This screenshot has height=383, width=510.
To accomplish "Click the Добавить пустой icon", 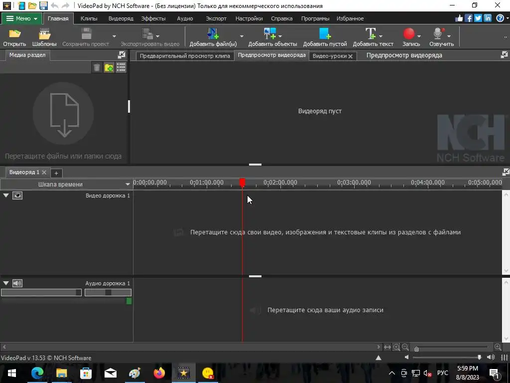I will coord(325,33).
